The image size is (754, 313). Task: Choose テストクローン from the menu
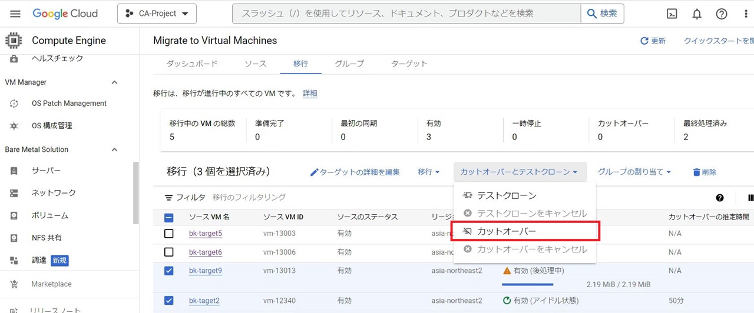pos(524,195)
